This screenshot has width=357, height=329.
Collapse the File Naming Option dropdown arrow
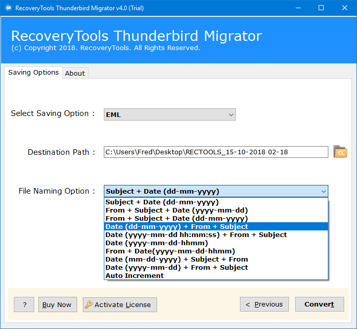click(324, 191)
